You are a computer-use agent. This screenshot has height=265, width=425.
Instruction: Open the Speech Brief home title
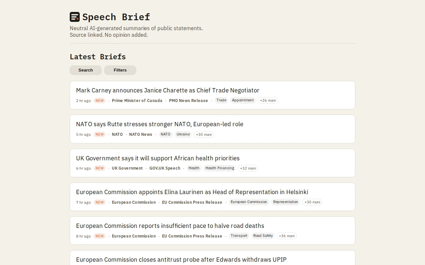[x=116, y=17]
